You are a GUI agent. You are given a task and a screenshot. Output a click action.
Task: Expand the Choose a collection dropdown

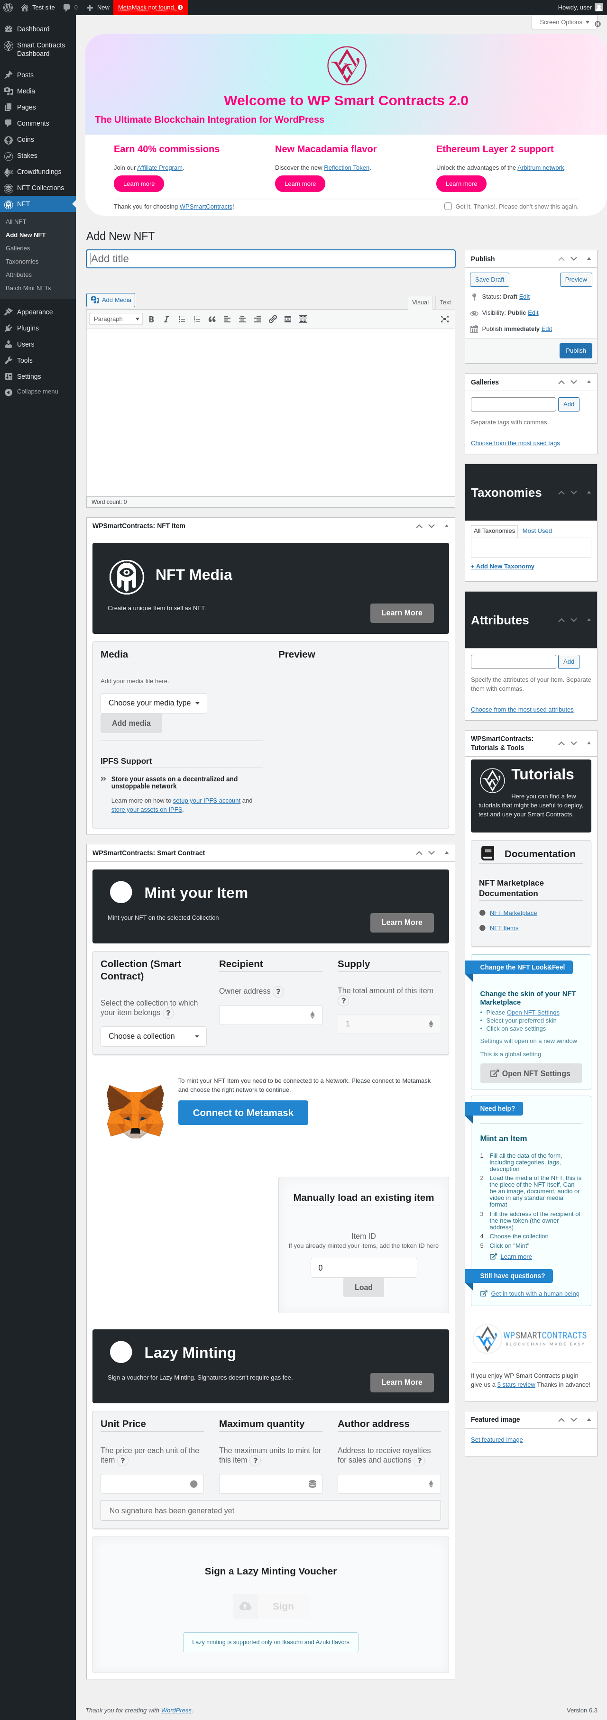coord(154,1035)
